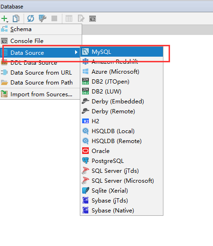Click Import from Sources...

(40, 94)
